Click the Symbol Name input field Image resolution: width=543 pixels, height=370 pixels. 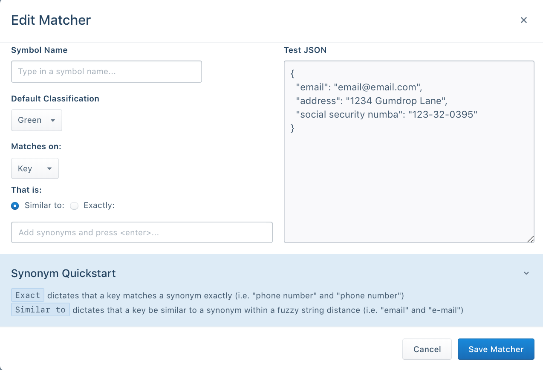tap(106, 72)
